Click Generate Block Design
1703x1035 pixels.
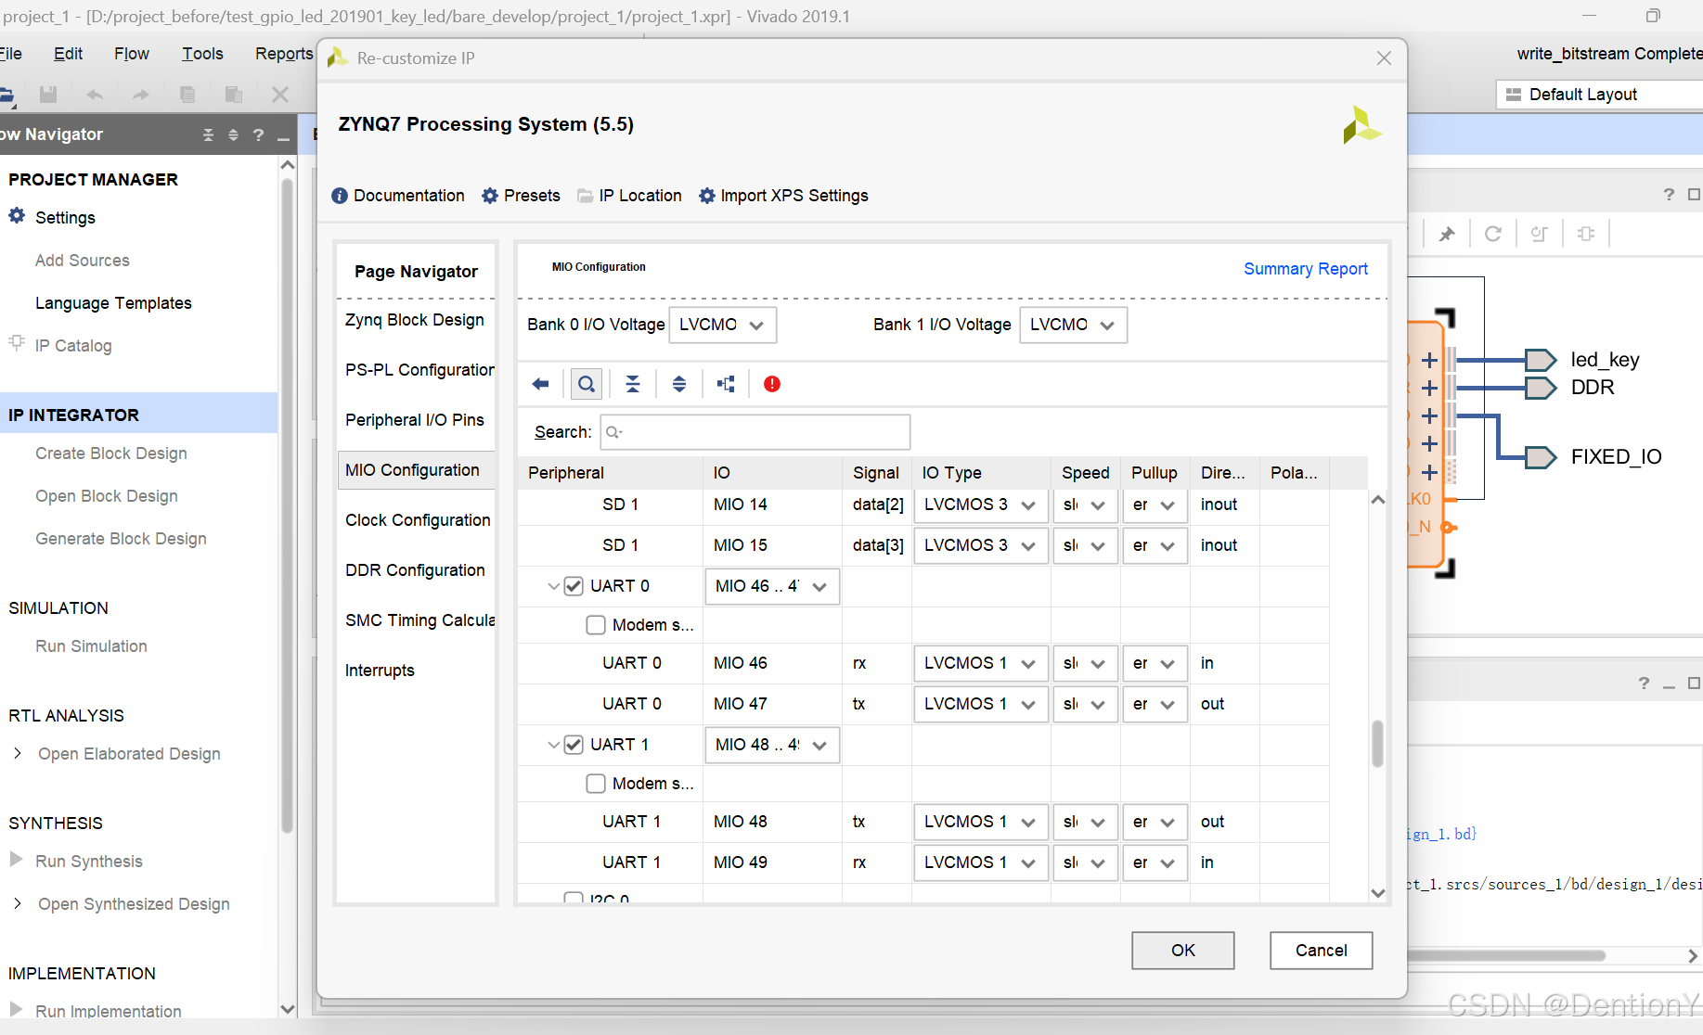tap(121, 539)
